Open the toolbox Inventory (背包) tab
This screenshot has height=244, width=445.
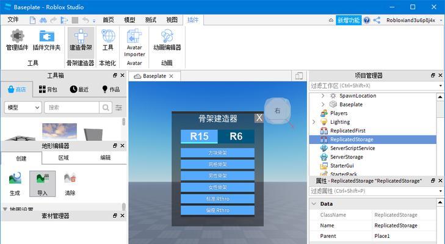[48, 90]
